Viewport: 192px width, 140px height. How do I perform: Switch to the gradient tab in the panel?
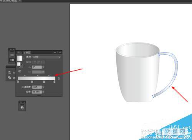[x=27, y=53]
